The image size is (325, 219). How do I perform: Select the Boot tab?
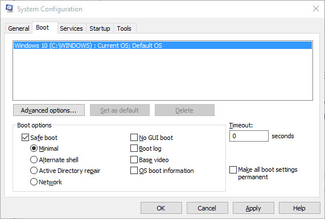(45, 27)
